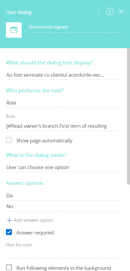The height and width of the screenshot is (271, 130).
Task: Open the three-dot actions menu
Action: pos(99,12)
